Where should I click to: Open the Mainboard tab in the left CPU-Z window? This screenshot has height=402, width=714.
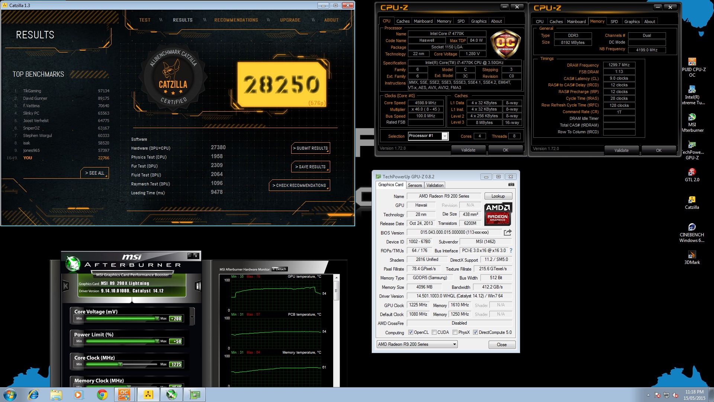click(x=423, y=21)
